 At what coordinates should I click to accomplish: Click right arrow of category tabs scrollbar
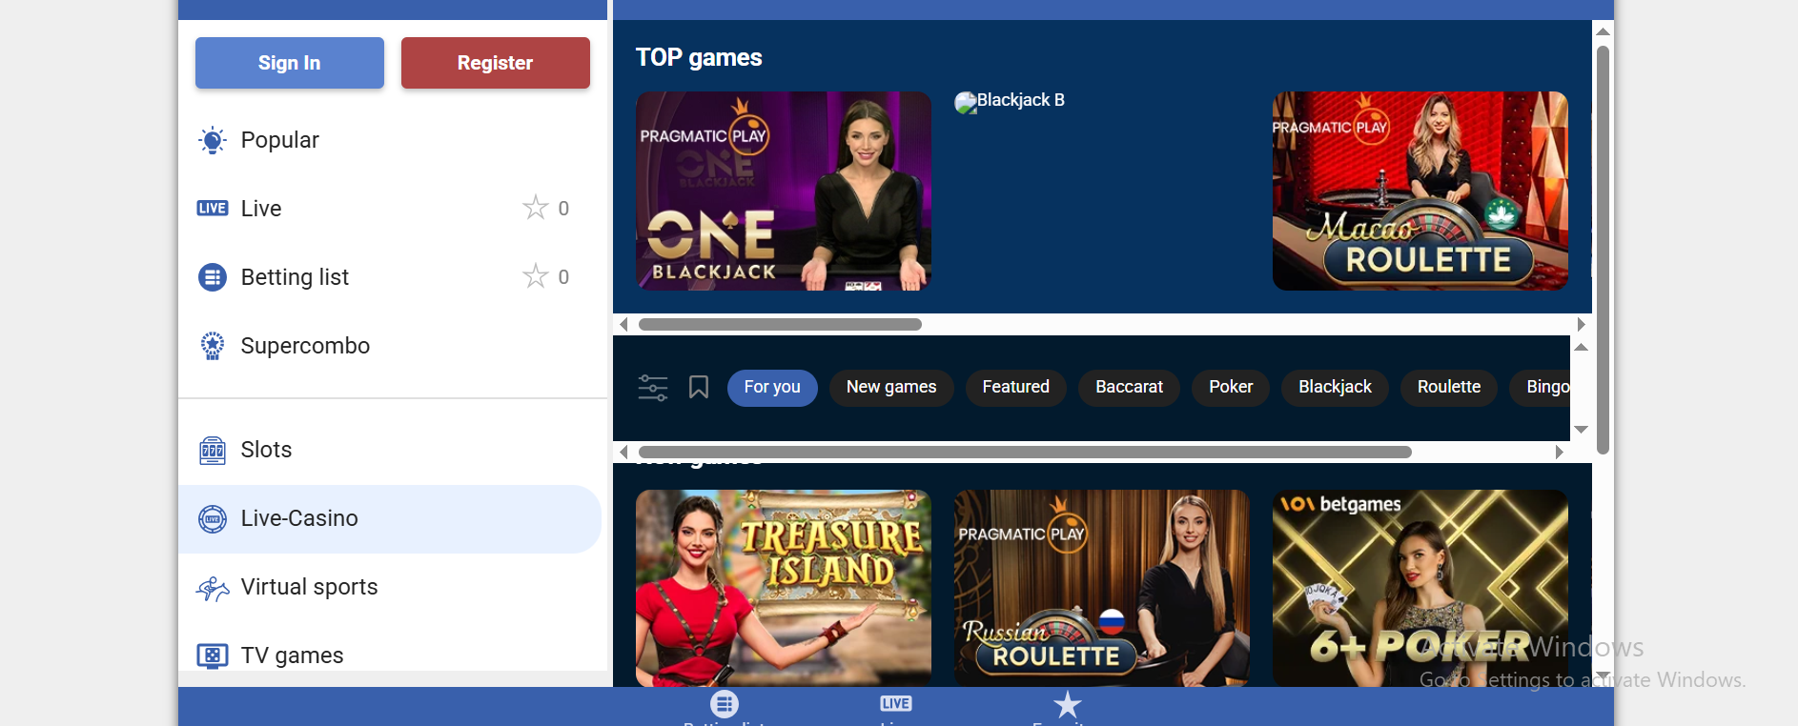click(x=1559, y=452)
